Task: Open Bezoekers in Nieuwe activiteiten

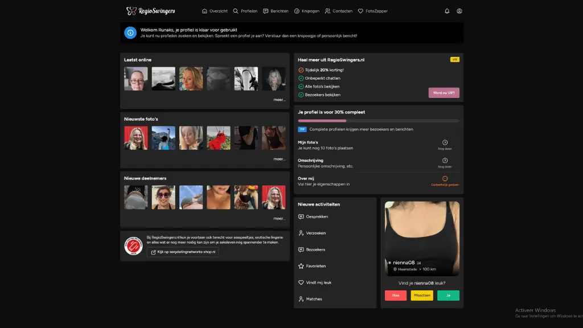Action: coord(315,249)
